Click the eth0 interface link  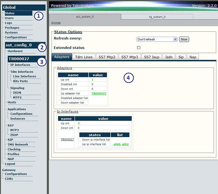117,144
